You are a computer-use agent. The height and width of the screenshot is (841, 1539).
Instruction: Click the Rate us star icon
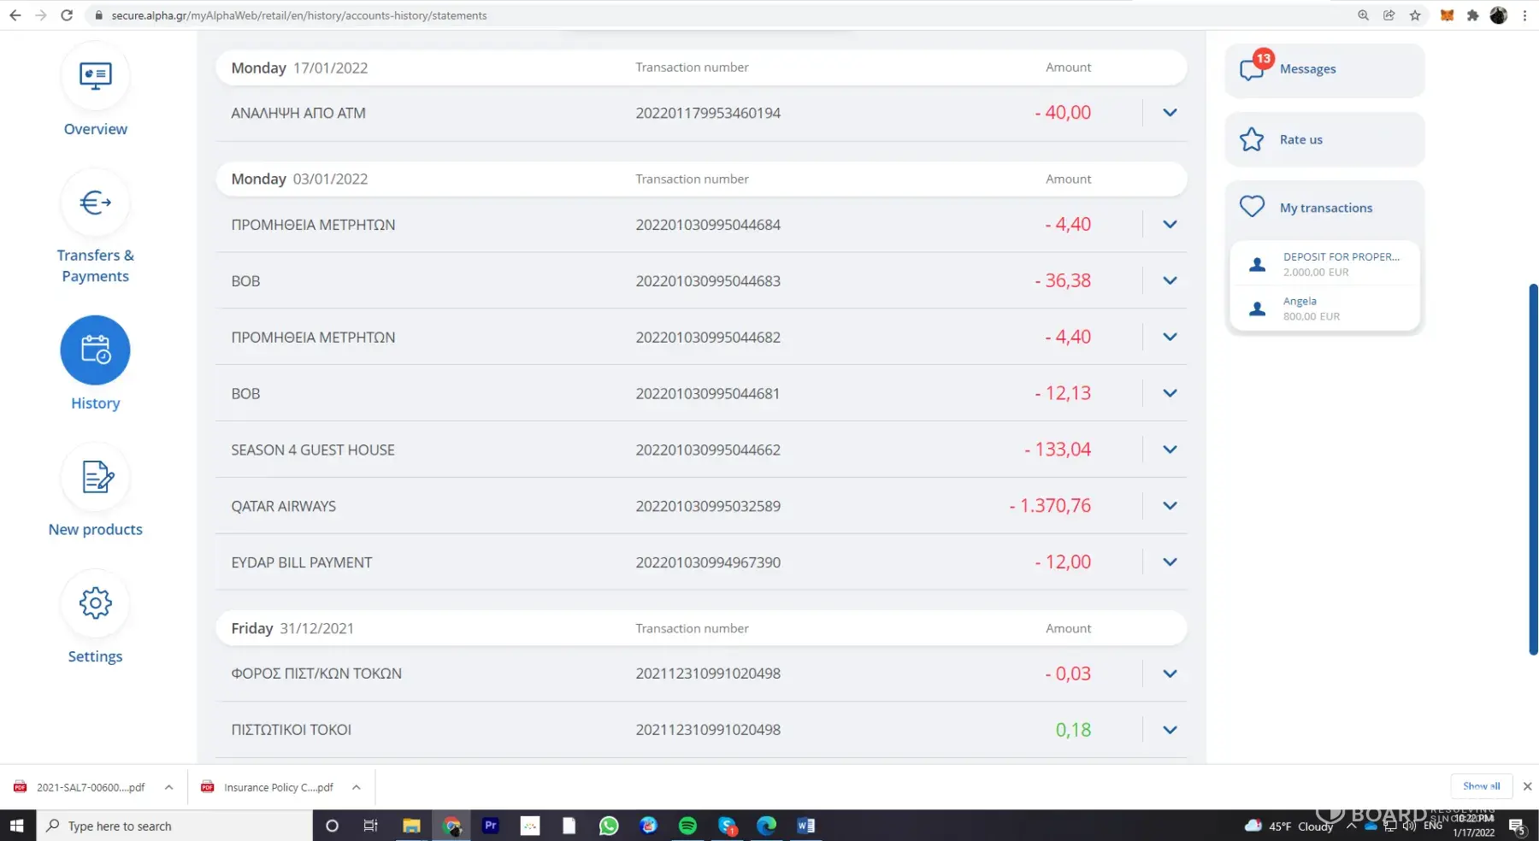tap(1252, 139)
